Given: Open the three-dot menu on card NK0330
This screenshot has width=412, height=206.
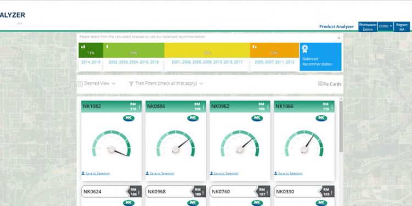Looking at the screenshot, I should tap(332, 192).
